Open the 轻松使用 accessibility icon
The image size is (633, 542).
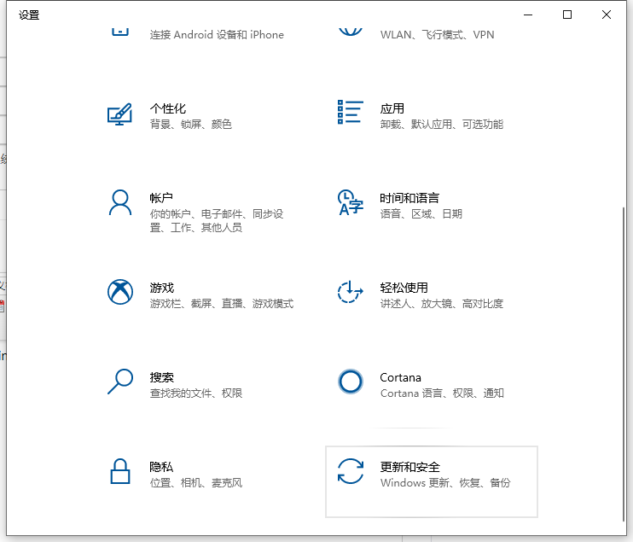(x=351, y=292)
